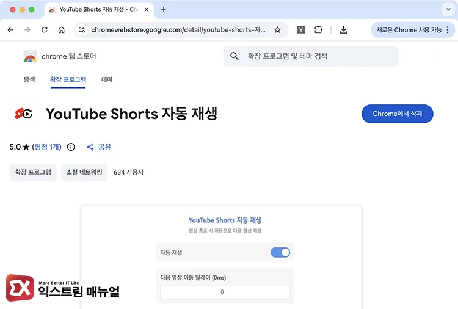Click the 자동 재생 label in the preview

click(x=171, y=253)
